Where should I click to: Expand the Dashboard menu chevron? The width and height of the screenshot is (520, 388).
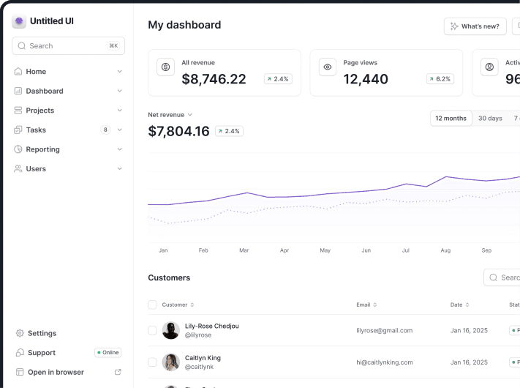tap(120, 91)
